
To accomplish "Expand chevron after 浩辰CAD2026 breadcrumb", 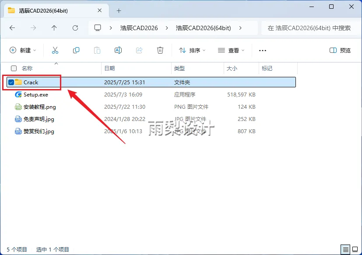I will [167, 28].
